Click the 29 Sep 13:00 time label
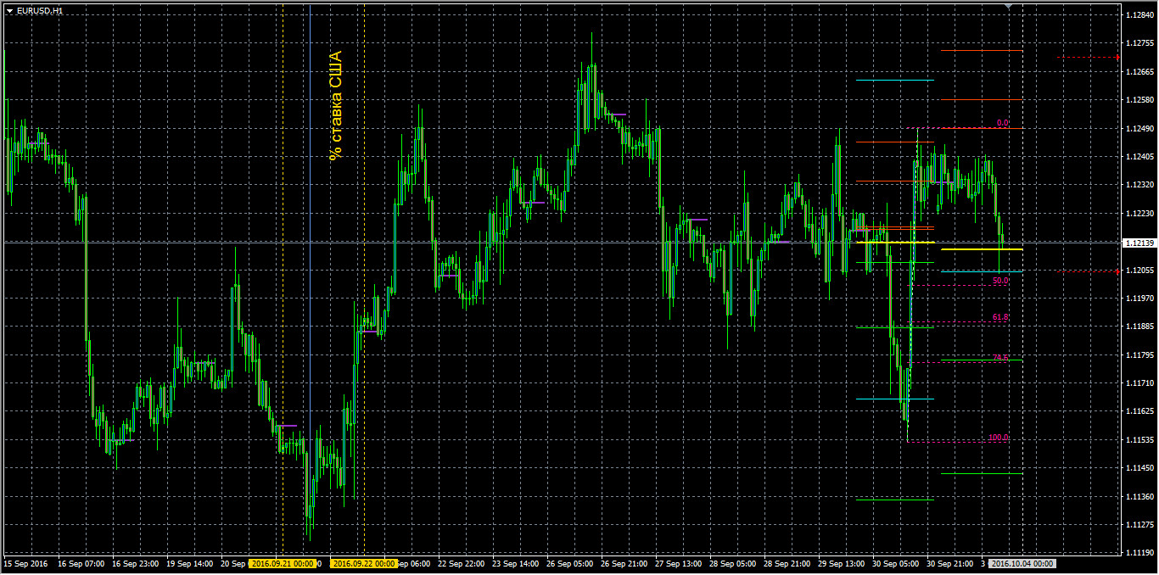Viewport: 1159px width, 575px height. pos(842,563)
